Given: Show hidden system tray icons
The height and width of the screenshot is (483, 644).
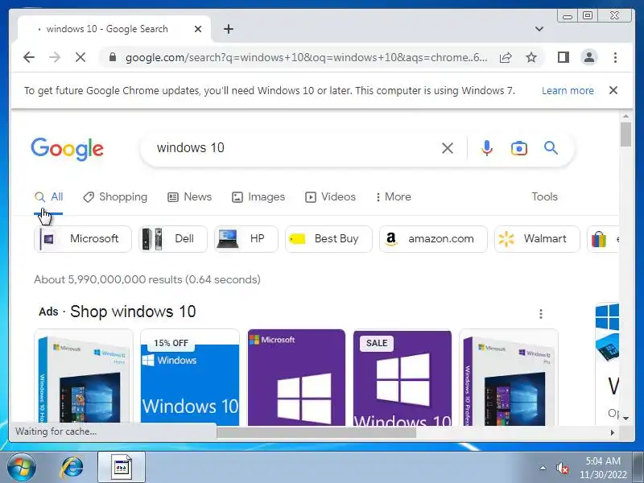Looking at the screenshot, I should [x=543, y=468].
